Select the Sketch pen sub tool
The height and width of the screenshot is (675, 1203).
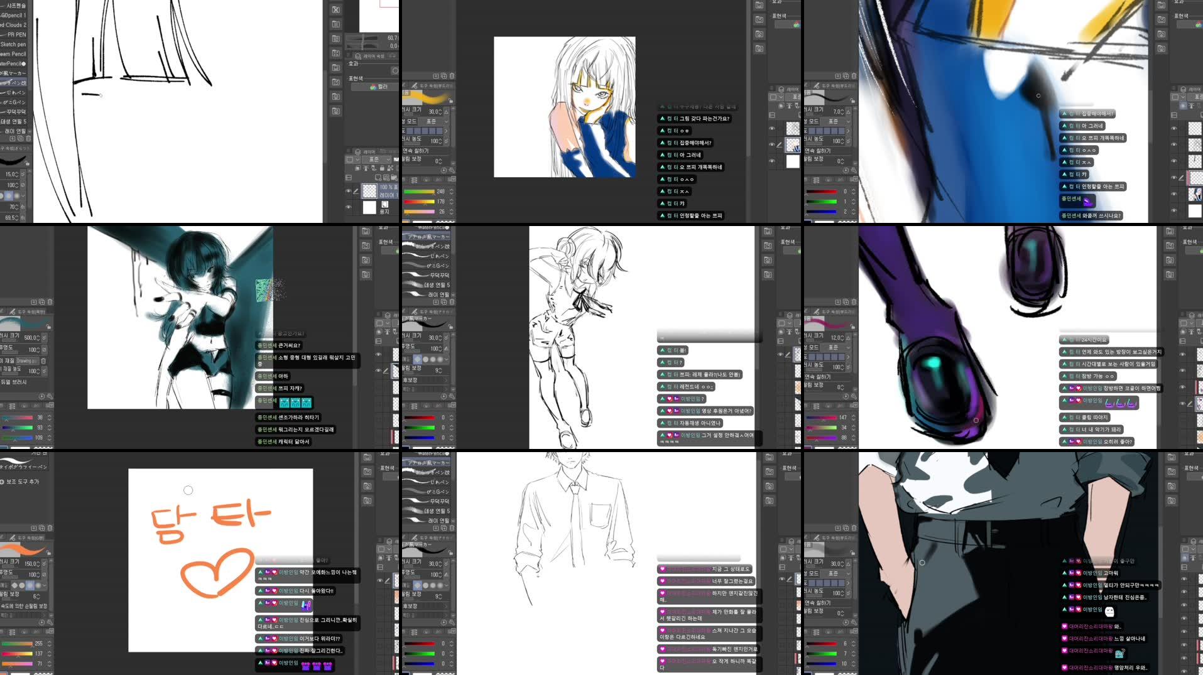[13, 44]
